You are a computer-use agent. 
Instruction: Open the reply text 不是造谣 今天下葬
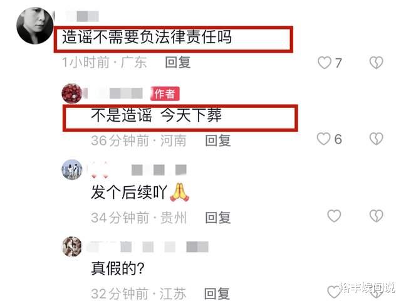(156, 115)
